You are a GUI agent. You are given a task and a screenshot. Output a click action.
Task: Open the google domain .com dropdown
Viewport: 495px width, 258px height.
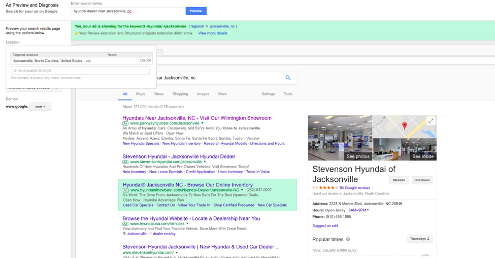[40, 107]
